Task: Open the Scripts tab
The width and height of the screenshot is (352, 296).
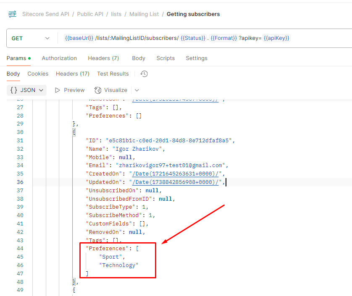Action: click(165, 58)
